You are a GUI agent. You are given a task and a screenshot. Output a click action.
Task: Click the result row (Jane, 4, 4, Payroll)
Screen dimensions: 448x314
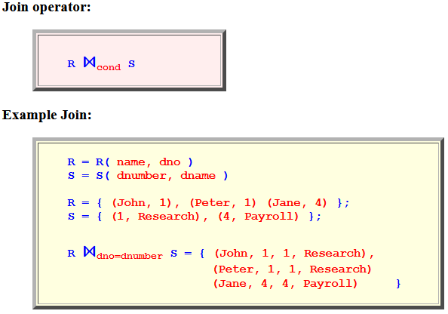(x=285, y=284)
